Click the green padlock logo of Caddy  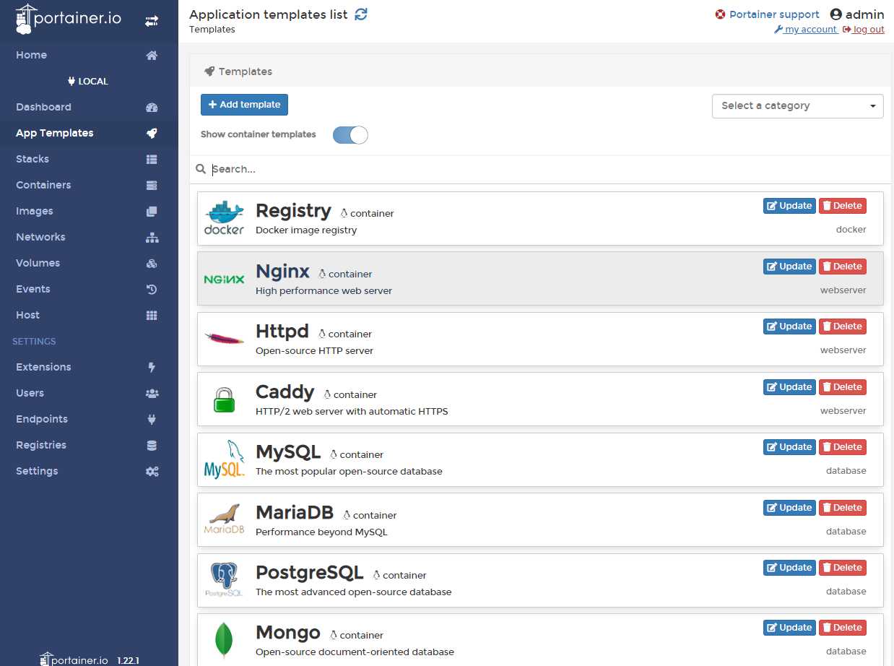pyautogui.click(x=224, y=399)
